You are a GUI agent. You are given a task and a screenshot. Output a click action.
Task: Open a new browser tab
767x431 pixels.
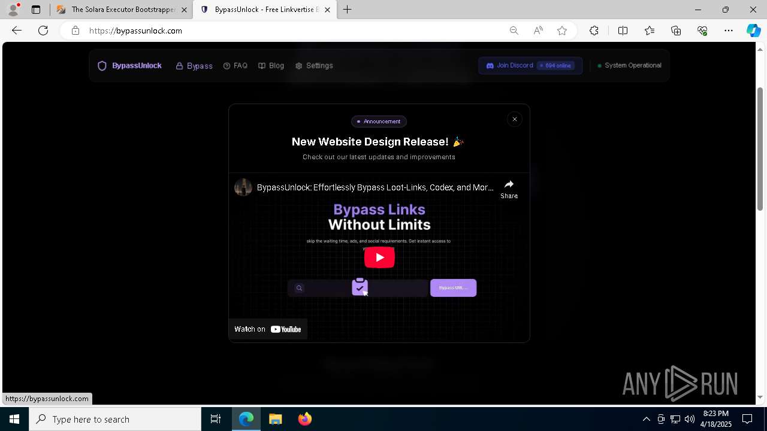pyautogui.click(x=348, y=10)
